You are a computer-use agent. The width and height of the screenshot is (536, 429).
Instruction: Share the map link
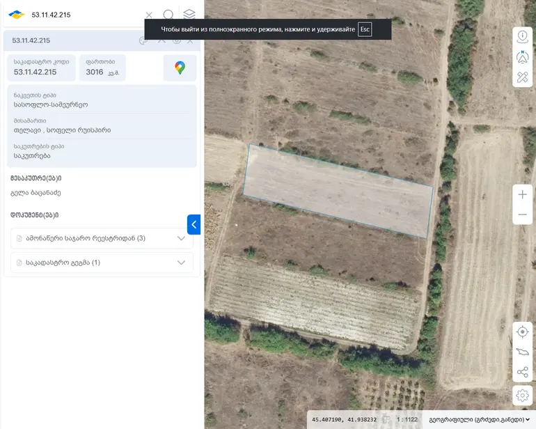(522, 372)
